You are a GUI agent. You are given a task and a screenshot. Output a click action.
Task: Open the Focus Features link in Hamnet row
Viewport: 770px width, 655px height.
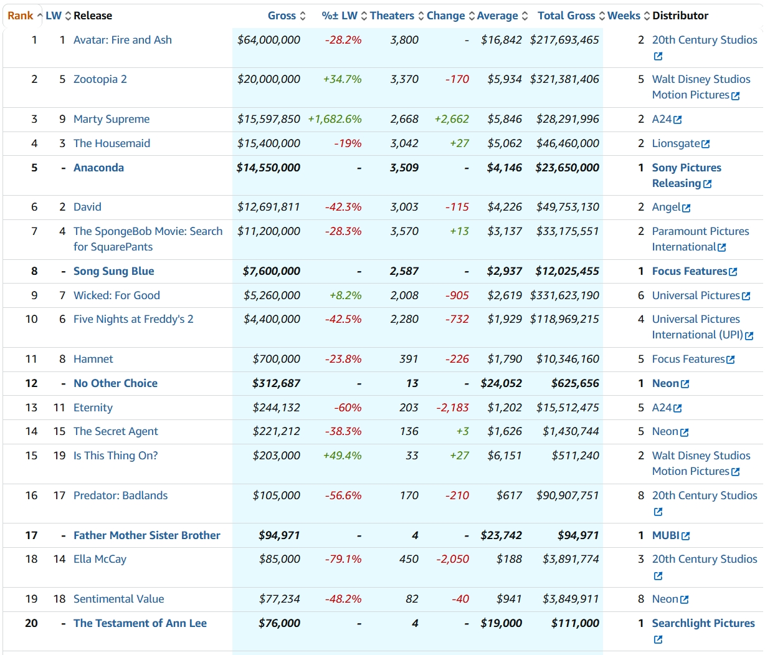(688, 359)
